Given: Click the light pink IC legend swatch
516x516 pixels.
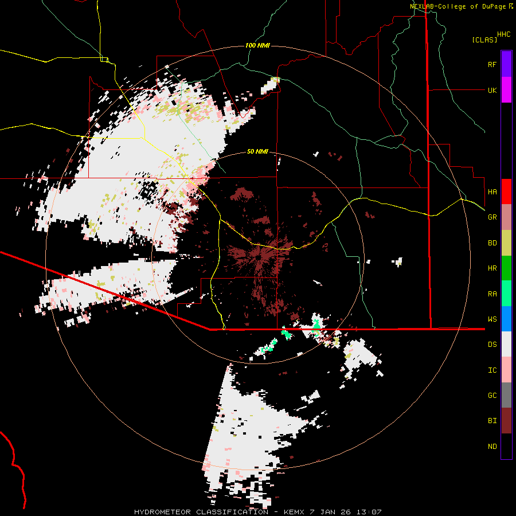Looking at the screenshot, I should (x=506, y=370).
